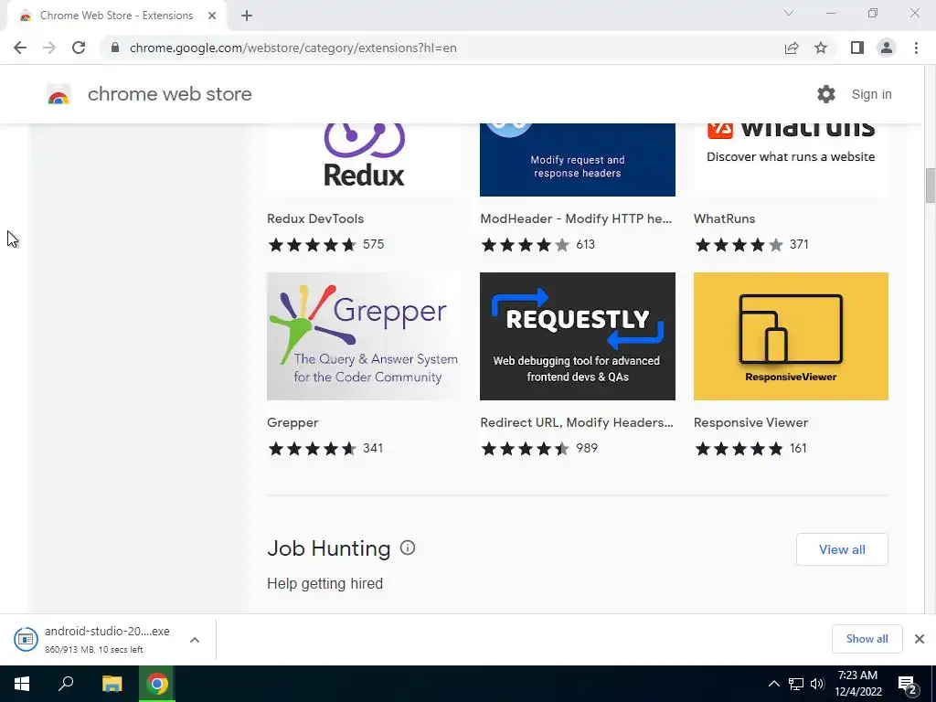Click the Job Hunting heading
Image resolution: width=936 pixels, height=702 pixels.
point(328,548)
